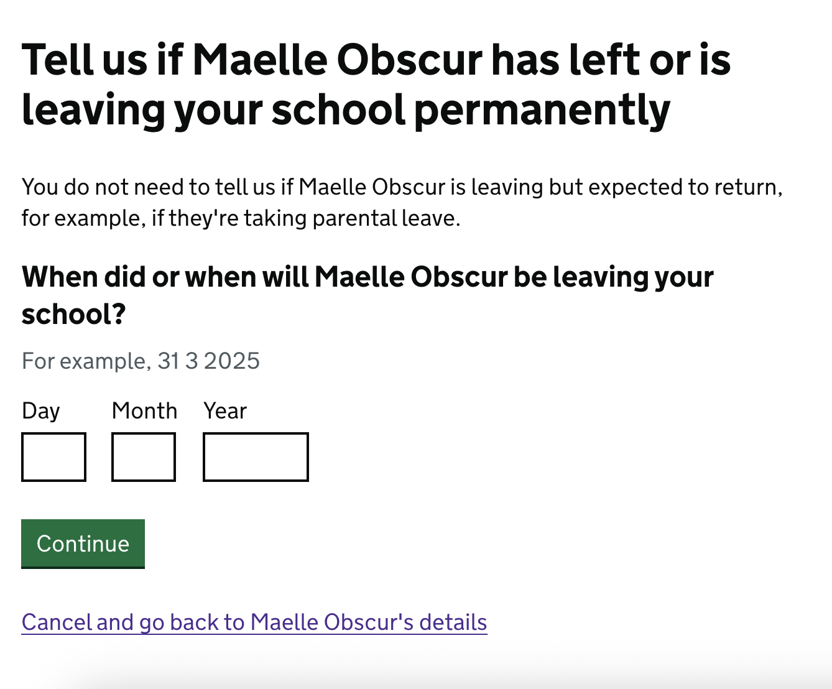Click the Year label text

click(225, 411)
